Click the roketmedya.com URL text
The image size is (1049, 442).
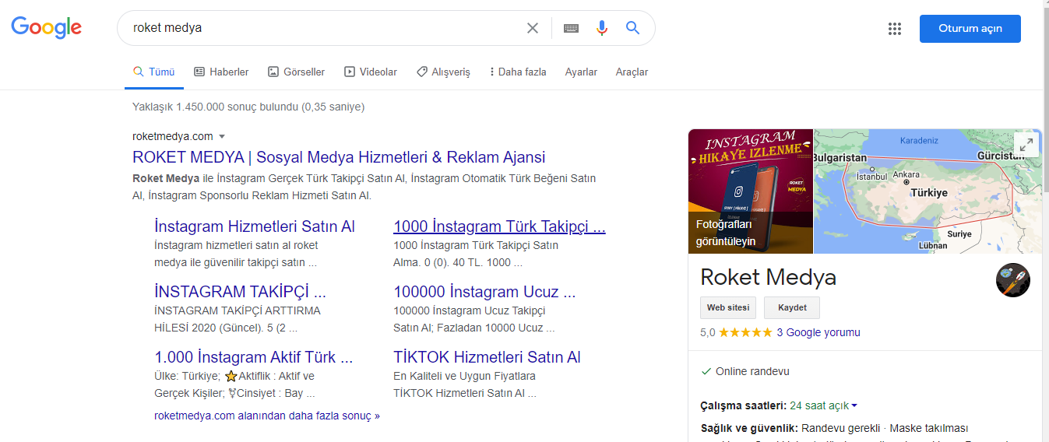(172, 136)
